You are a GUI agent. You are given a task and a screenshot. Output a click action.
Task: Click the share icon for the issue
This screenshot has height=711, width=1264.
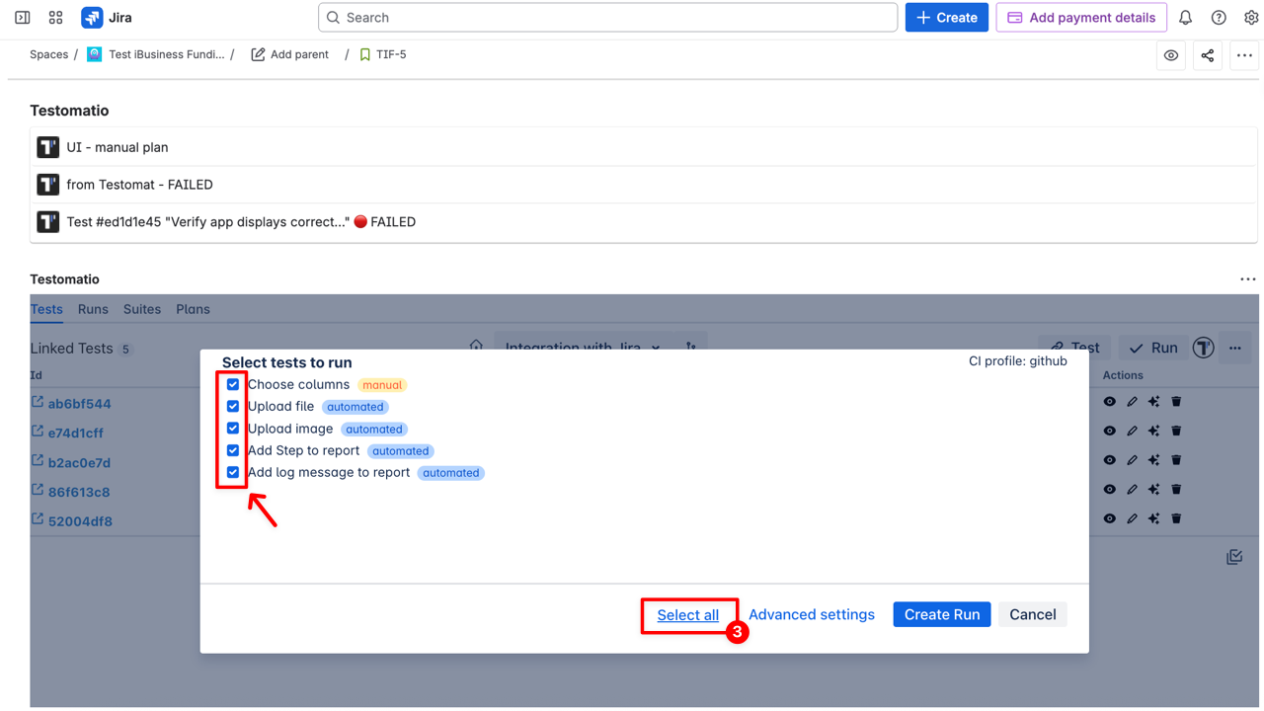tap(1207, 55)
